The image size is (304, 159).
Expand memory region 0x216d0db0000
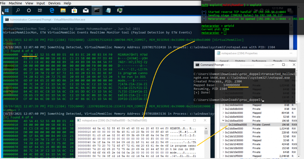point(223,109)
